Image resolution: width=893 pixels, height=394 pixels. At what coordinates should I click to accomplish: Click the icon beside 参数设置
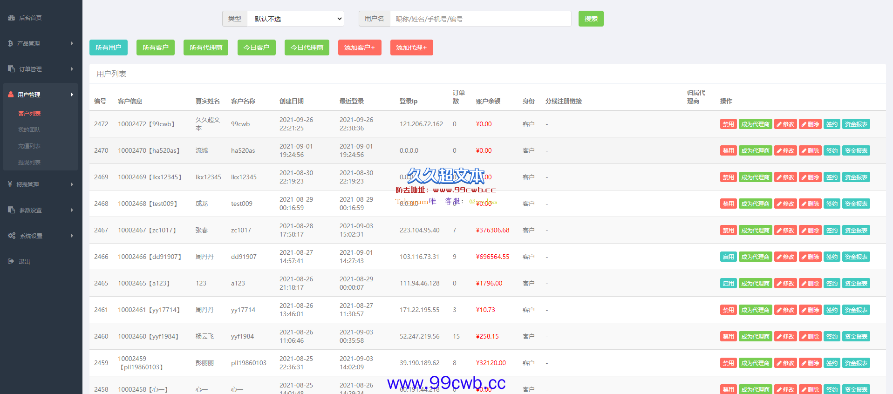[12, 210]
